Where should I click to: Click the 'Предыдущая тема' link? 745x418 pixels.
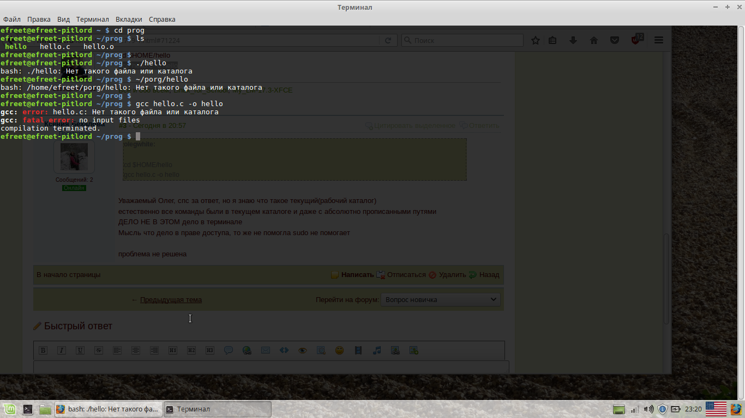(x=171, y=299)
